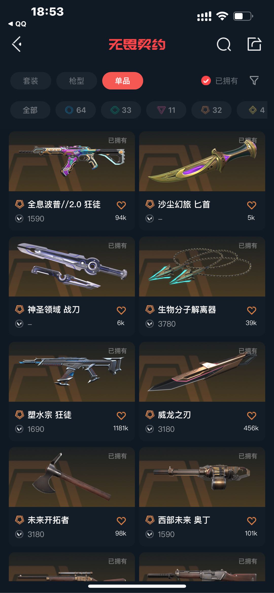This screenshot has width=274, height=593.
Task: Filter by pink tier 11 chip
Action: click(166, 110)
